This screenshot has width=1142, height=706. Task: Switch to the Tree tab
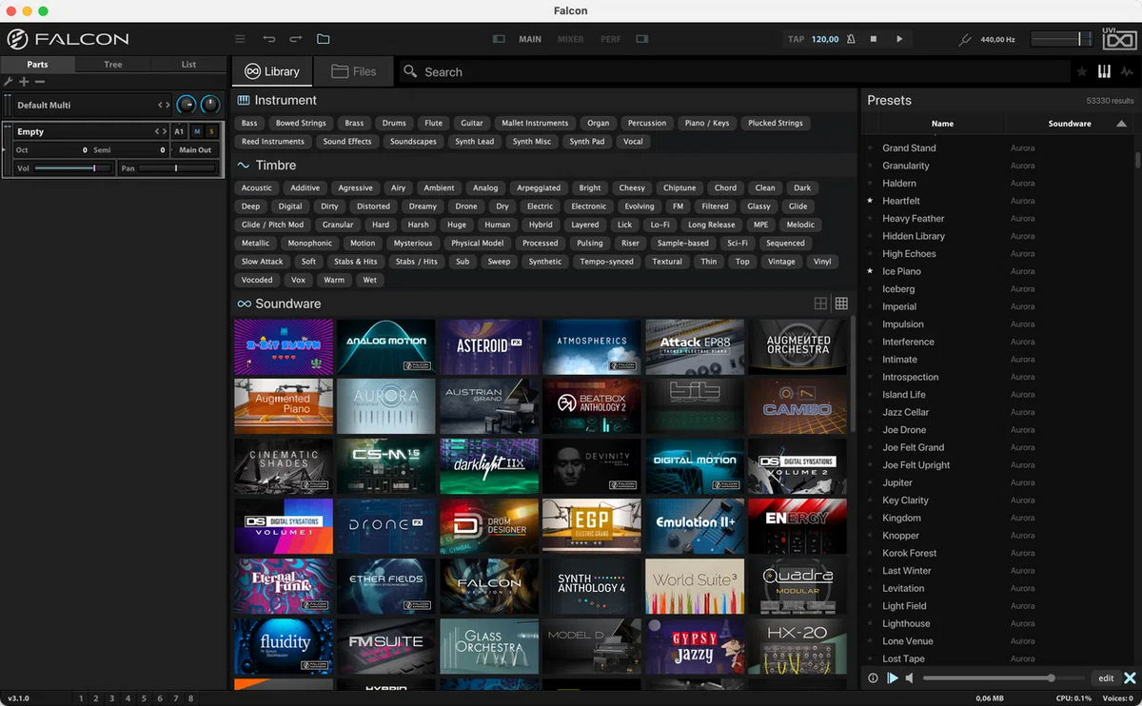pyautogui.click(x=112, y=65)
